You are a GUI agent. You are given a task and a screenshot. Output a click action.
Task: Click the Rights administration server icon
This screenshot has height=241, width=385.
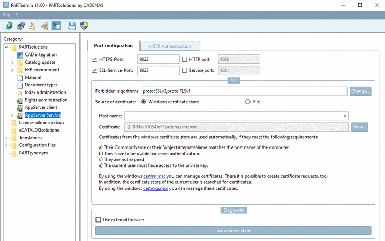[x=20, y=100]
